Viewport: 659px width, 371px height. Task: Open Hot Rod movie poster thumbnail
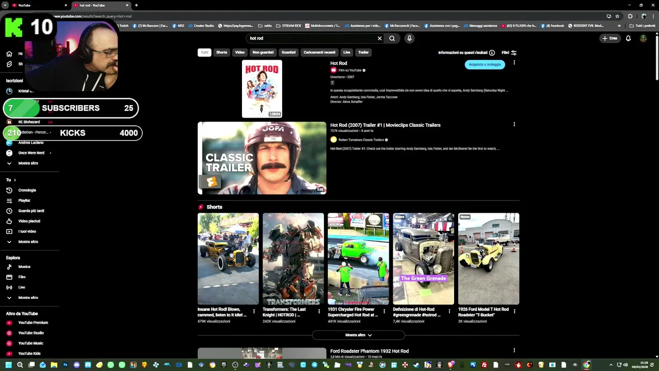coord(262,89)
